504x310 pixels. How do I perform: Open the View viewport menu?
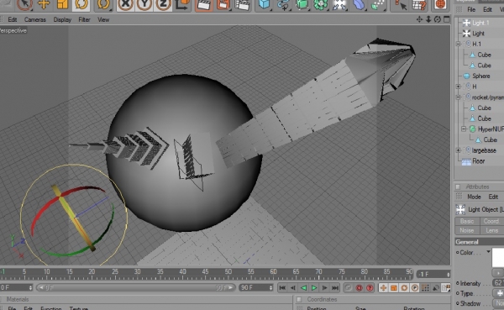click(x=103, y=19)
